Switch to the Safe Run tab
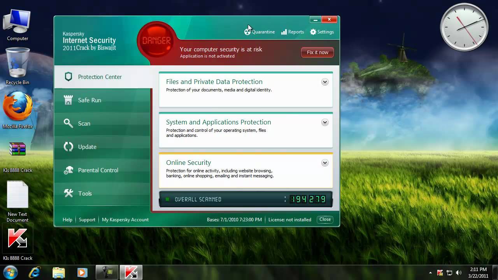This screenshot has height=280, width=498. tap(102, 100)
